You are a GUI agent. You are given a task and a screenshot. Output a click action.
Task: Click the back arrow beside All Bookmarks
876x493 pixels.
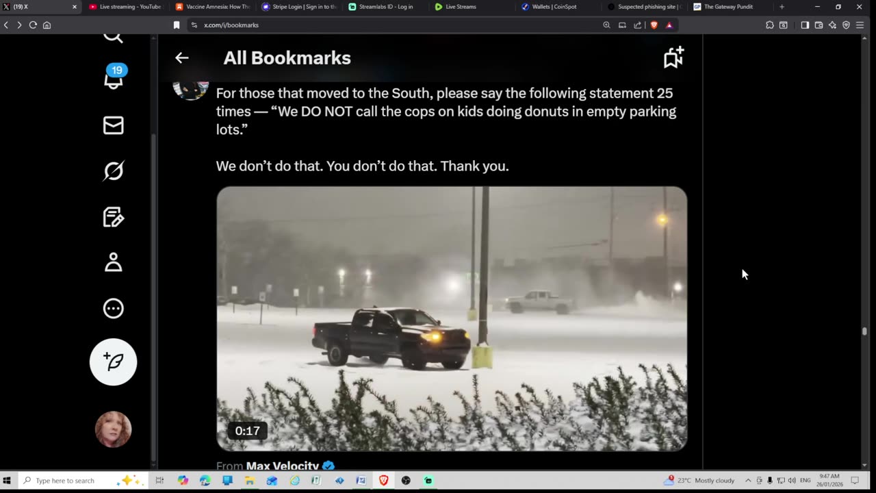(181, 58)
